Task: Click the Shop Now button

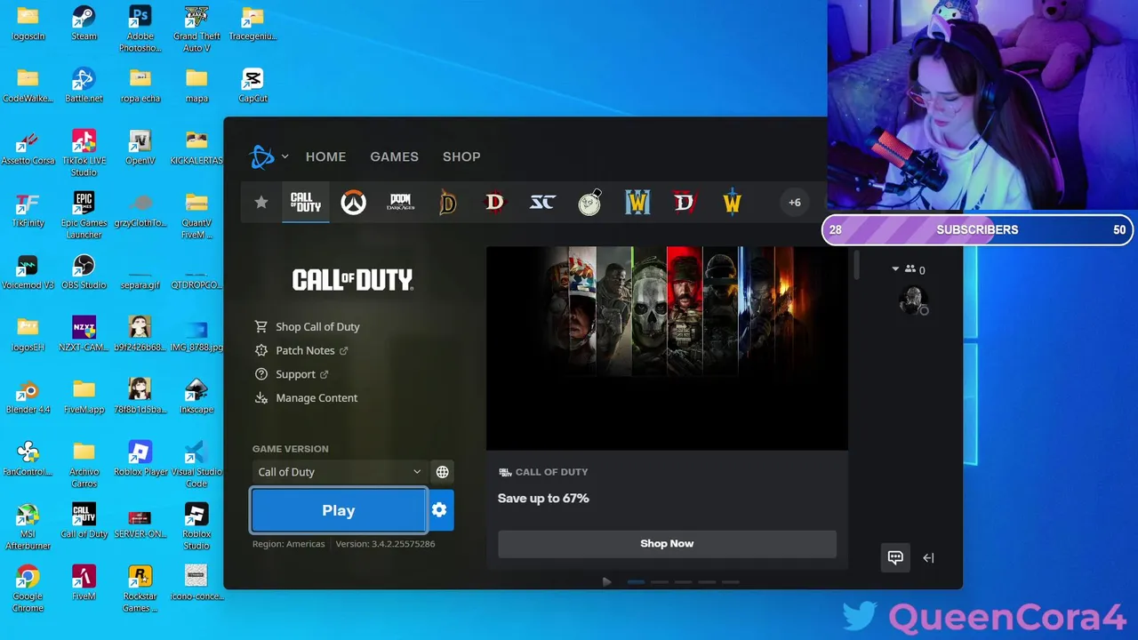Action: coord(667,544)
